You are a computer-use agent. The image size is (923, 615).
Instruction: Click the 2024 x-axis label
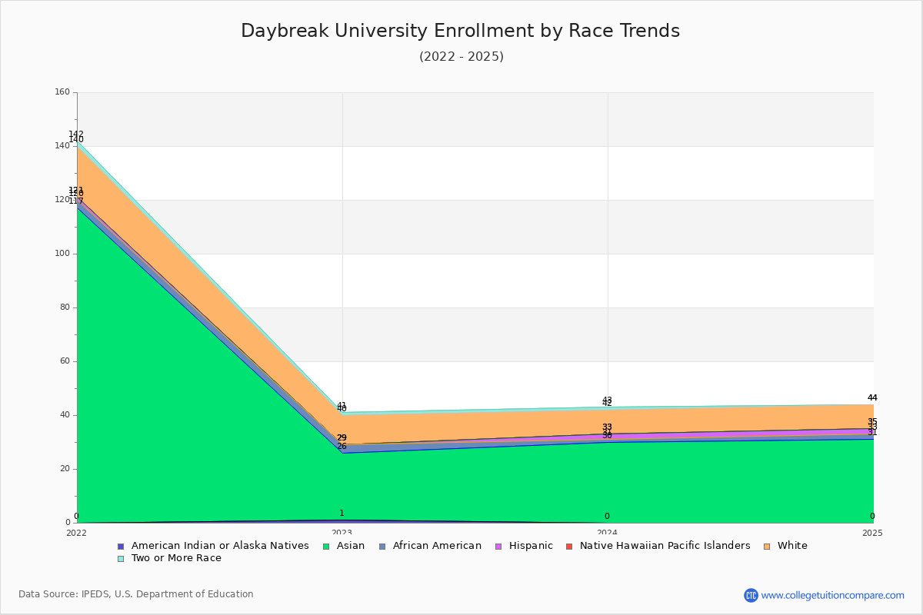608,533
